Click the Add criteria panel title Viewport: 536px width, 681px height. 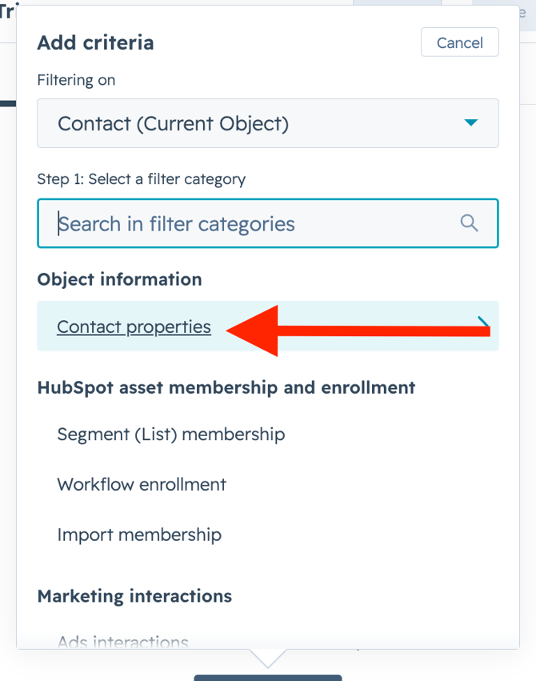click(x=95, y=42)
